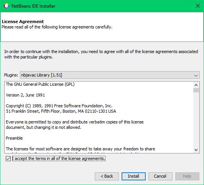Click the disabled Help button
204x185 pixels.
pos(187,176)
